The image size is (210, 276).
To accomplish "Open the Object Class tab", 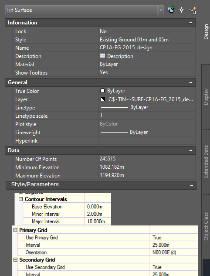I will click(x=206, y=226).
